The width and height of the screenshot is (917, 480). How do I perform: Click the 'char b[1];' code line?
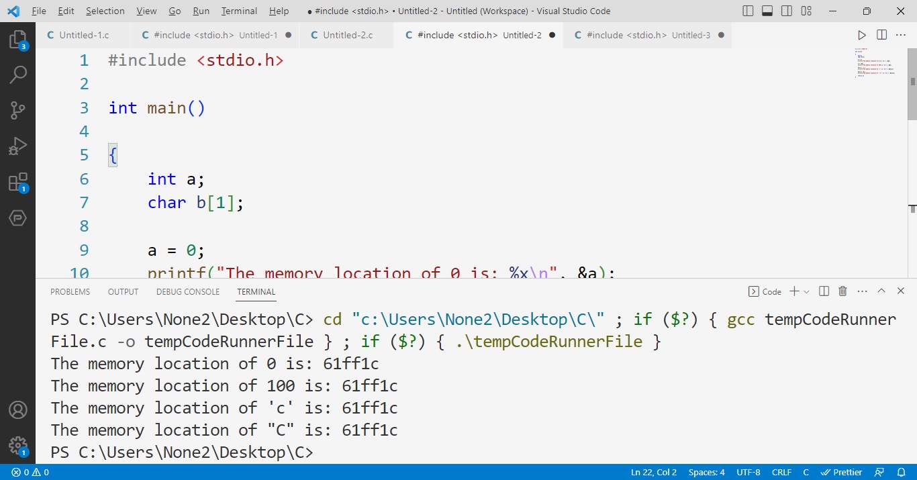pos(195,202)
